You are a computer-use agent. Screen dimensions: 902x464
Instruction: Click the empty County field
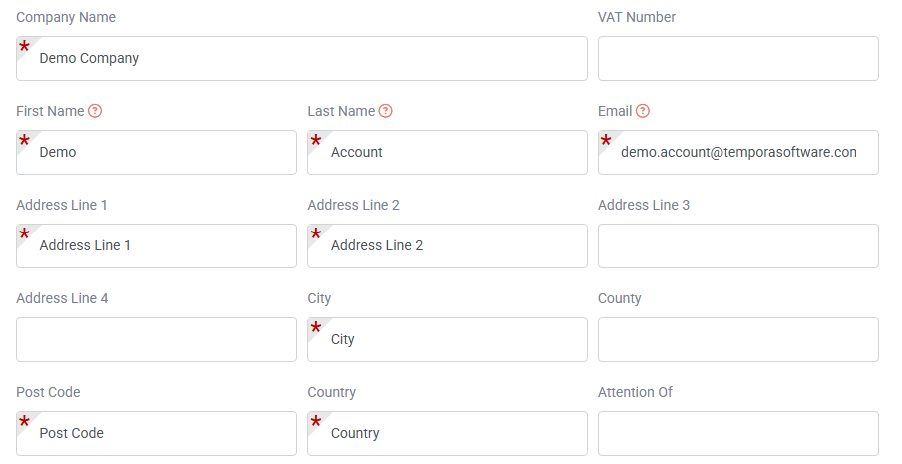(x=738, y=339)
